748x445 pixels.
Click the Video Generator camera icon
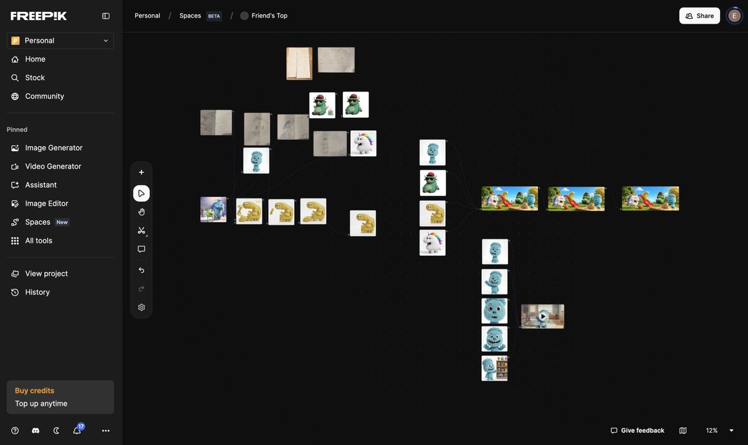coord(15,166)
